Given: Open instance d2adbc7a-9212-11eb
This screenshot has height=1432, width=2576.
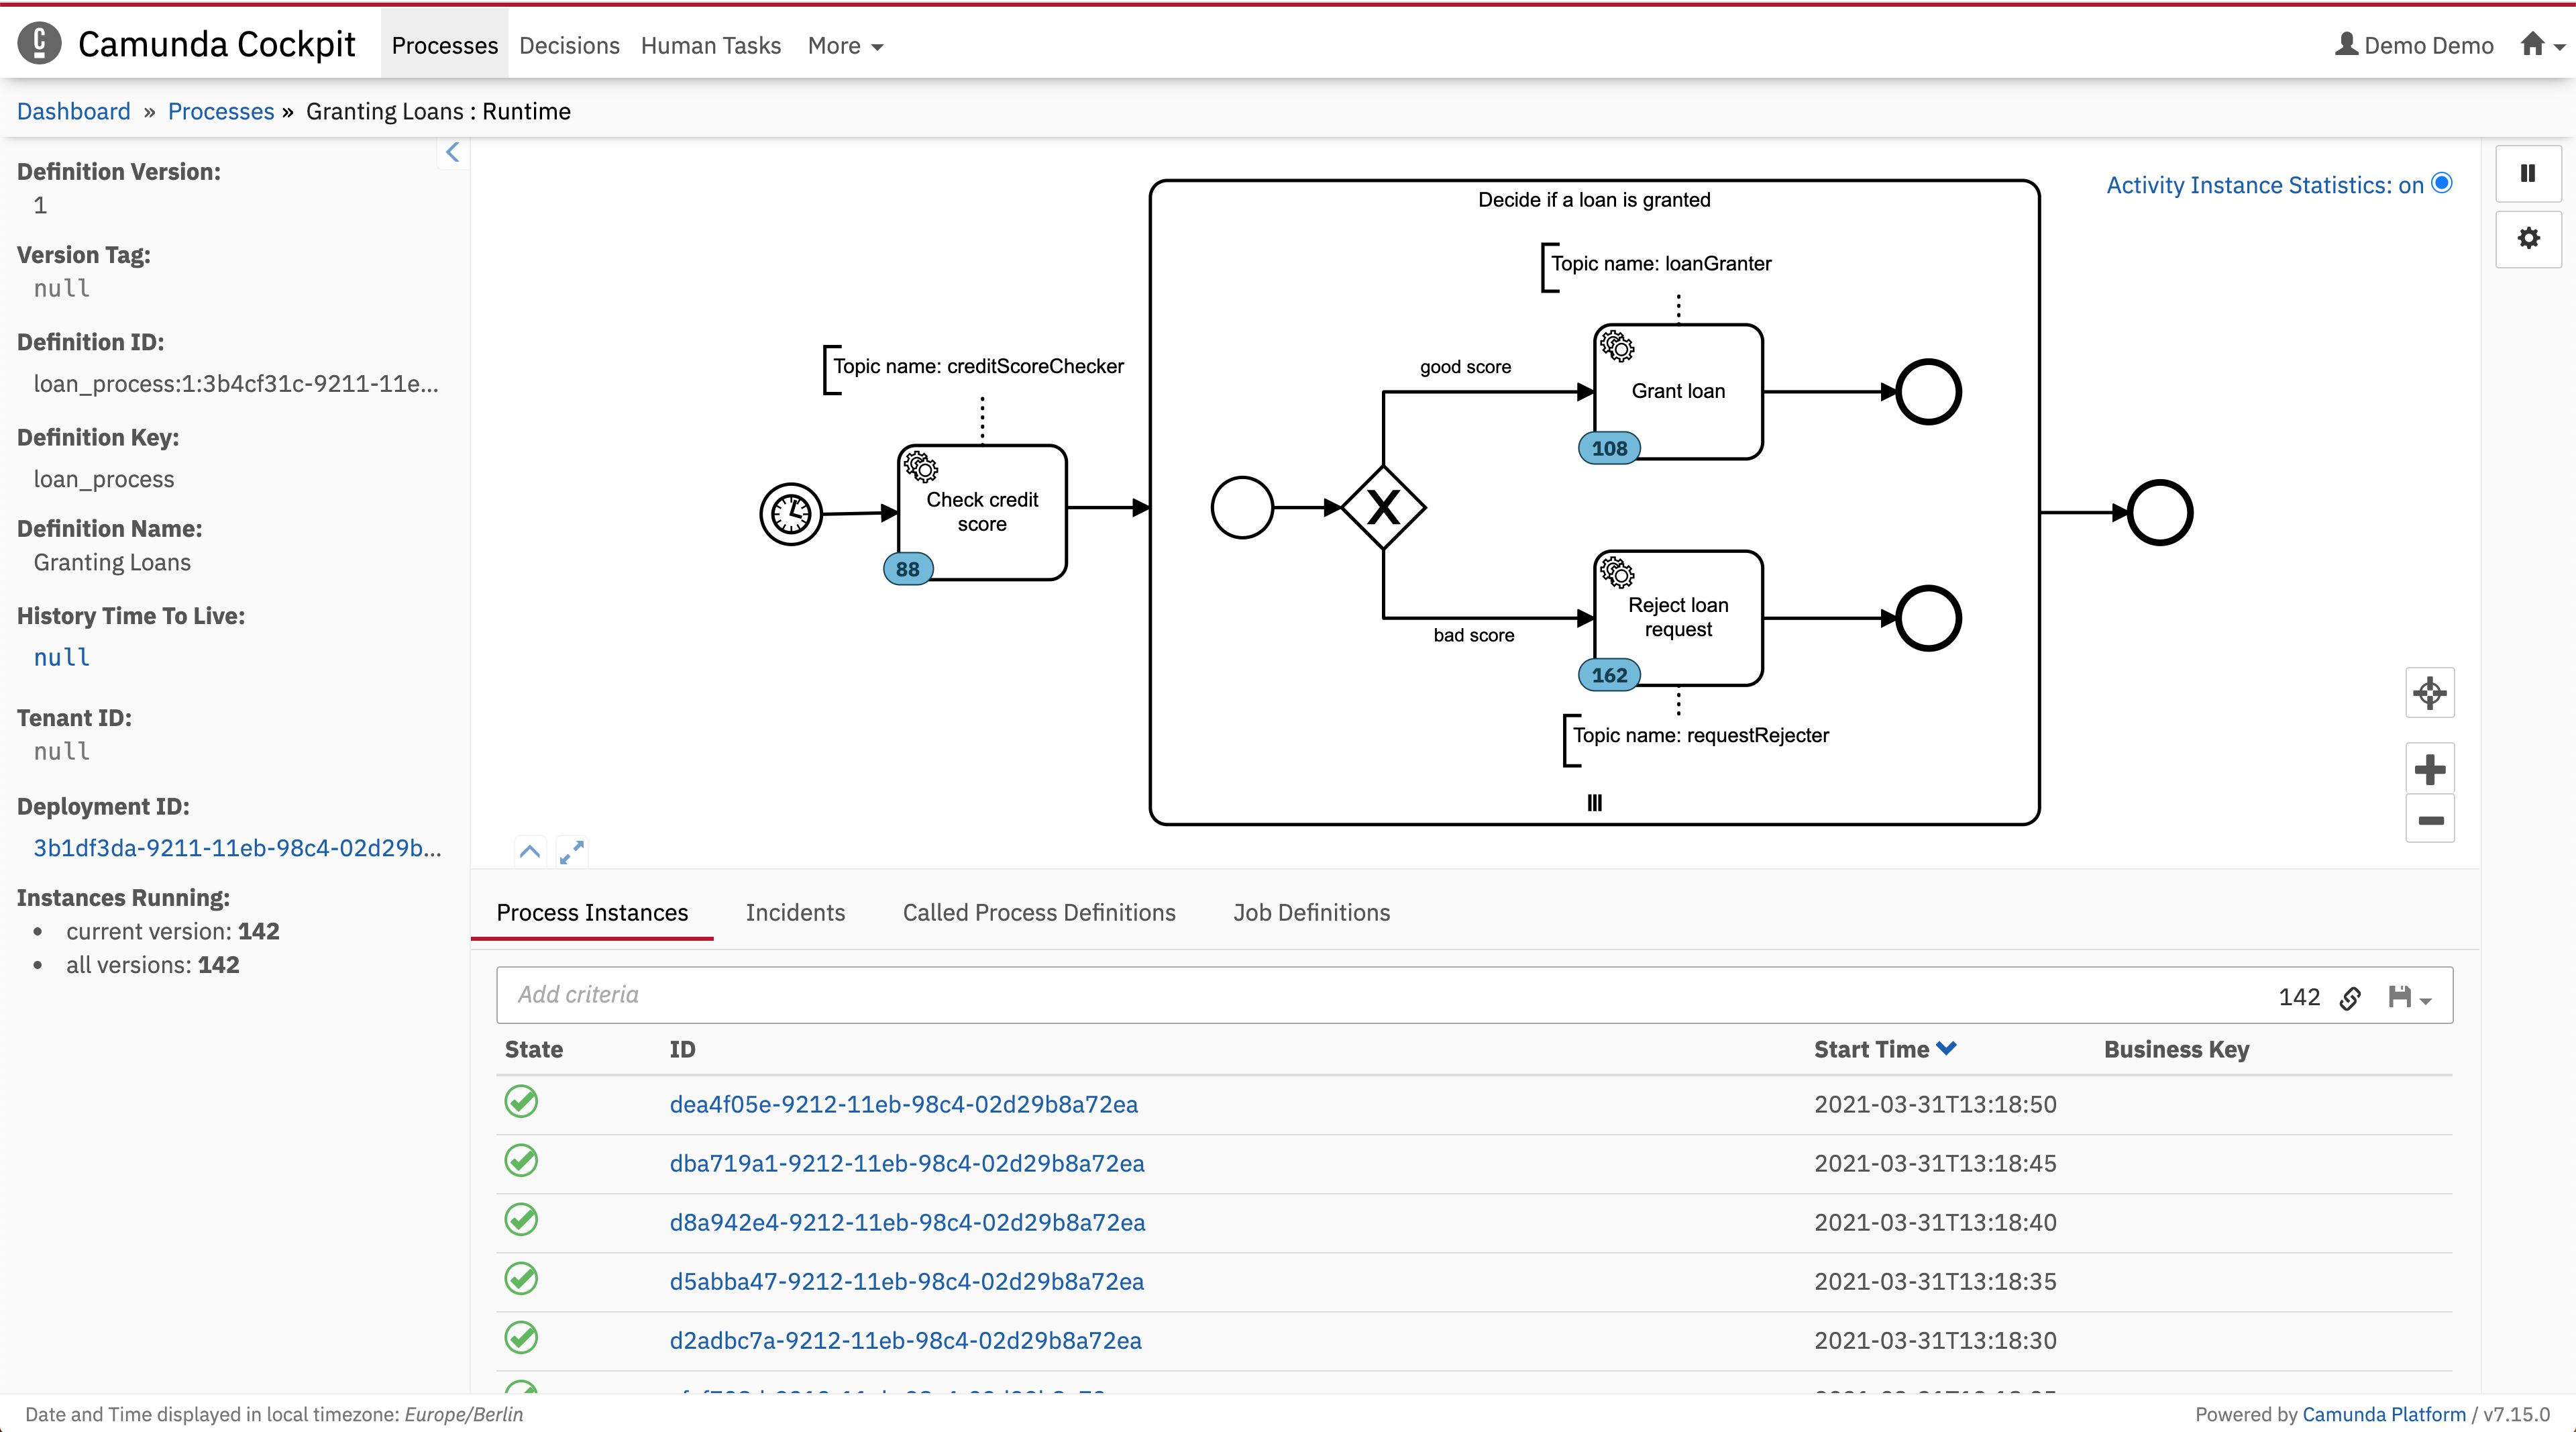Looking at the screenshot, I should pyautogui.click(x=905, y=1340).
